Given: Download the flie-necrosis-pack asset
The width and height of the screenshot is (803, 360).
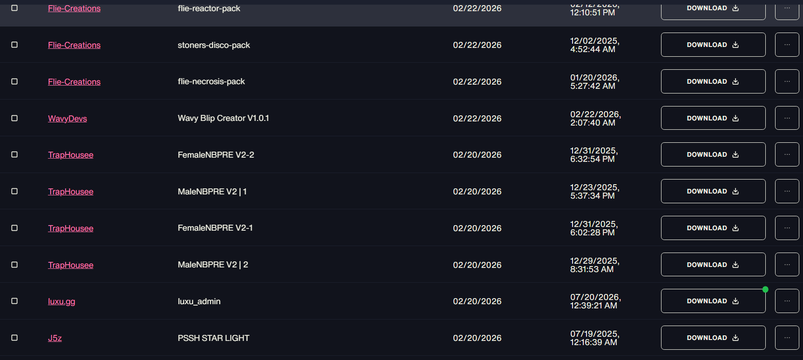Looking at the screenshot, I should pos(713,81).
